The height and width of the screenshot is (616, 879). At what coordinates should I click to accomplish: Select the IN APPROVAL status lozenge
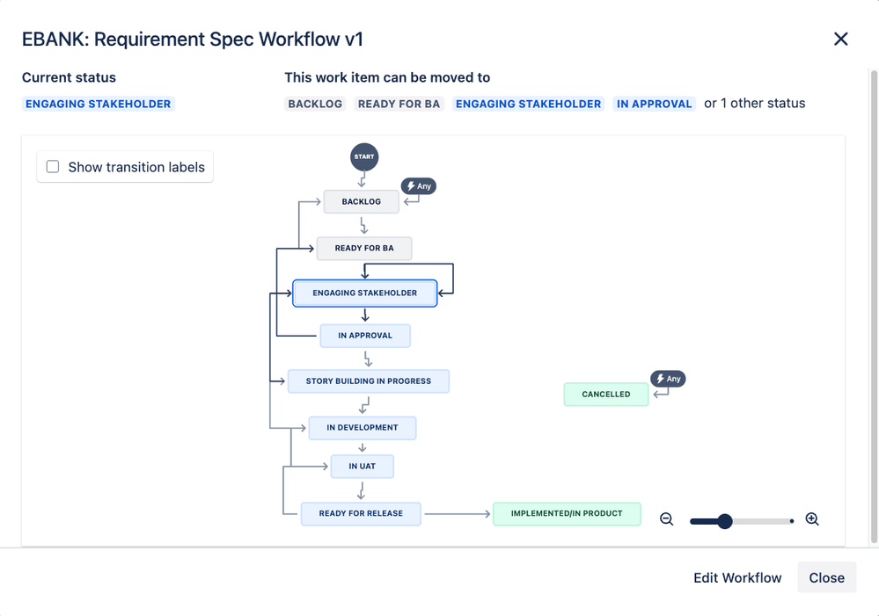click(654, 103)
